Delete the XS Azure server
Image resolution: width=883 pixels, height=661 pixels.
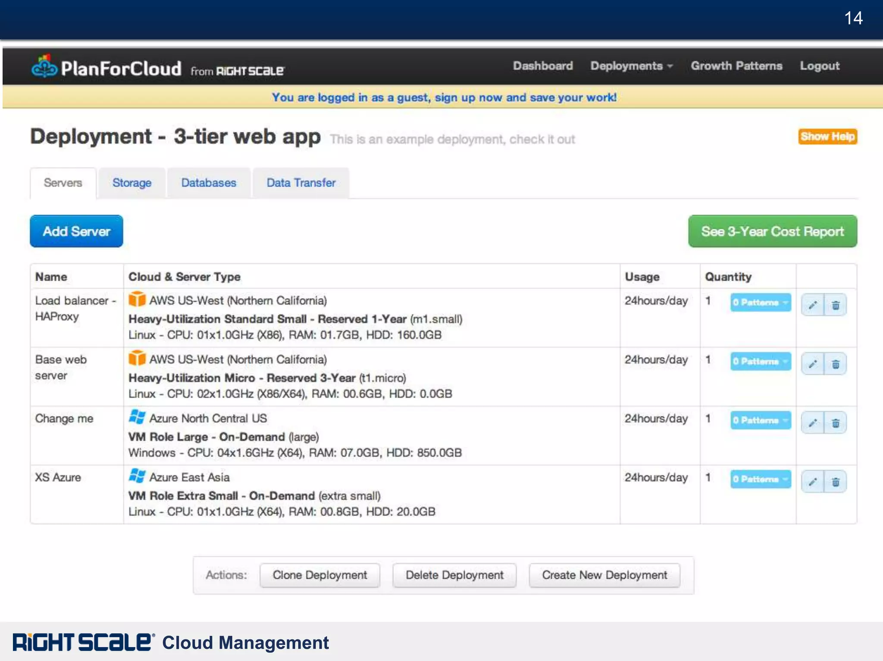tap(836, 482)
